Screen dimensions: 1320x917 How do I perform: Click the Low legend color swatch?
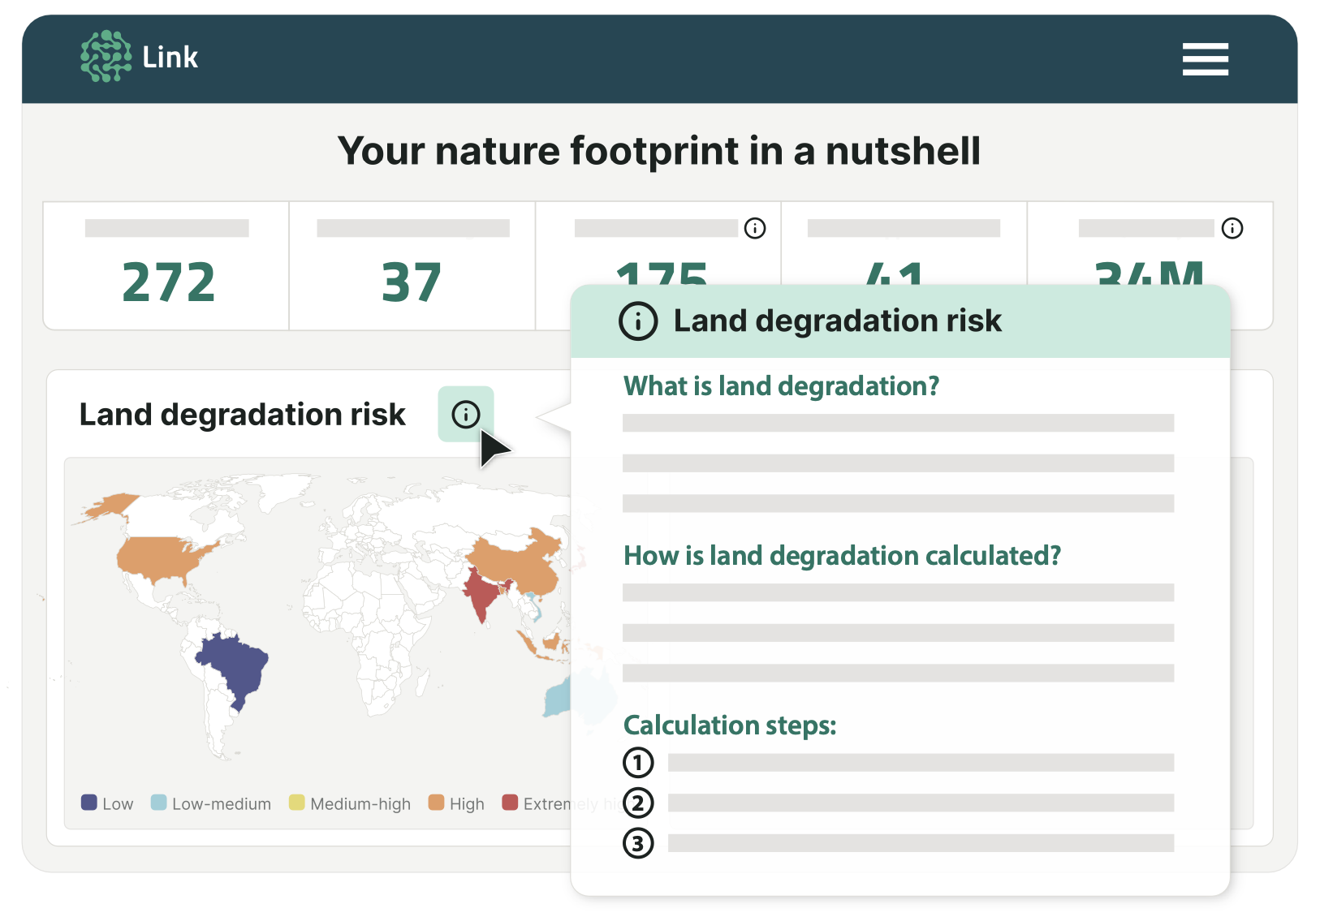(x=89, y=803)
